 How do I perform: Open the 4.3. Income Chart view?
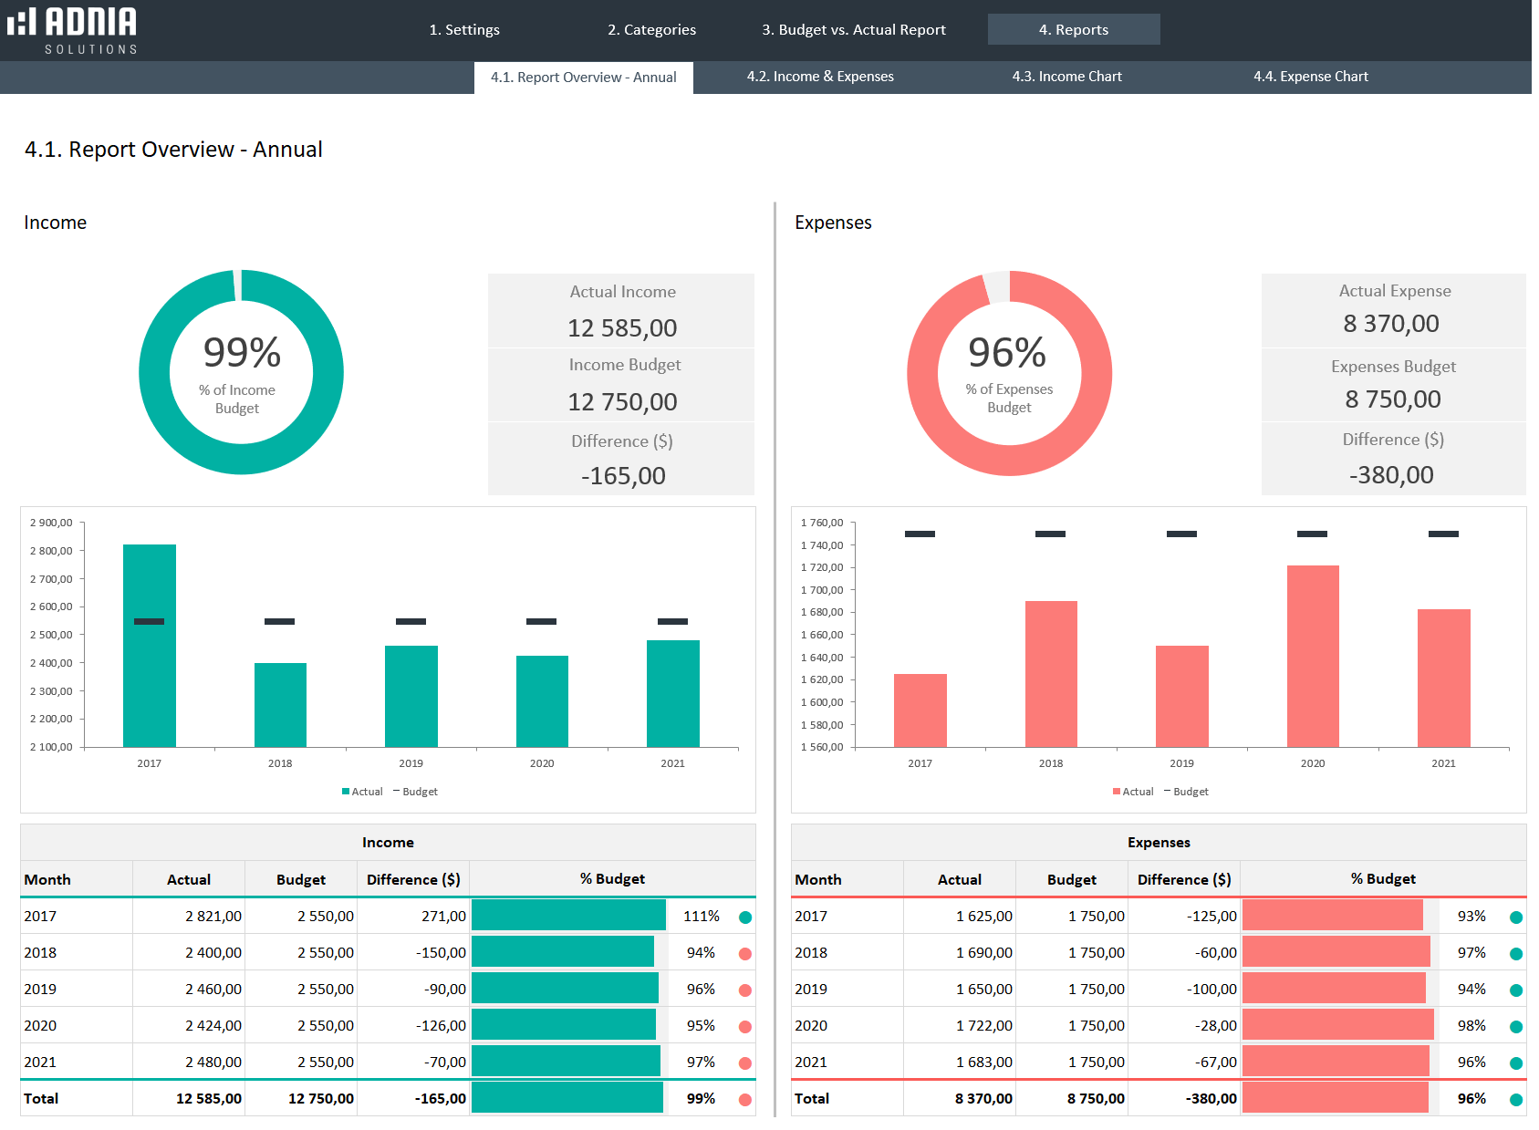pyautogui.click(x=1066, y=77)
